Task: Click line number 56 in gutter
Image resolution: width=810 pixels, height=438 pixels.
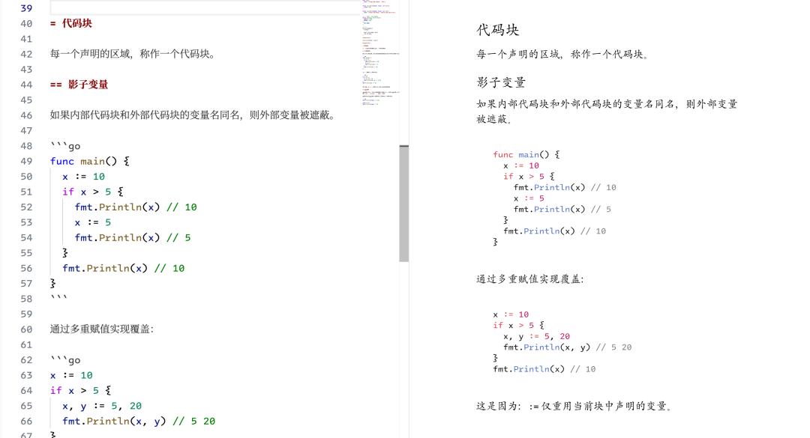Action: [25, 268]
